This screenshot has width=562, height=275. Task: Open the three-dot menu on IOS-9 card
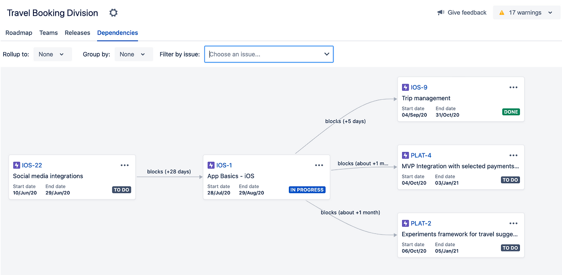(x=513, y=87)
